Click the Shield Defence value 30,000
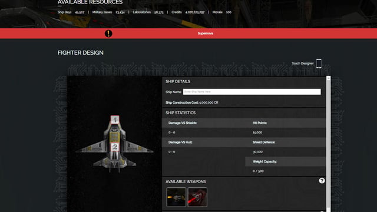This screenshot has height=212, width=377. [257, 152]
